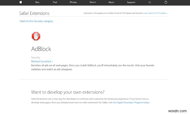Click the 'Banishes all ads' description text
Viewport: 190px width, 114px height.
point(93,67)
